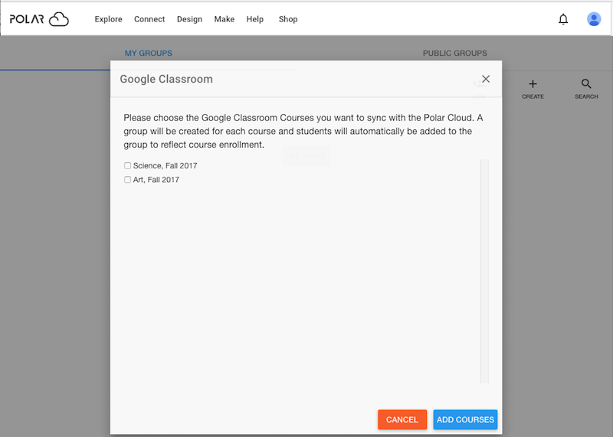Click the Art, Fall 2017 label
Screen dimensions: 613x437
[156, 180]
